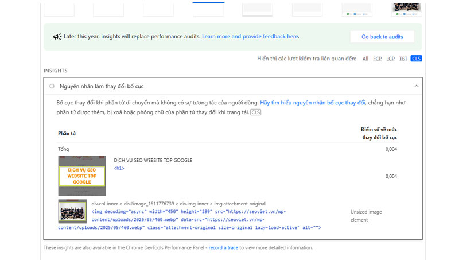The image size is (459, 260).
Task: Click 'Nguyên nhân làm thay đổi bố cục' heading
Action: pos(102,86)
